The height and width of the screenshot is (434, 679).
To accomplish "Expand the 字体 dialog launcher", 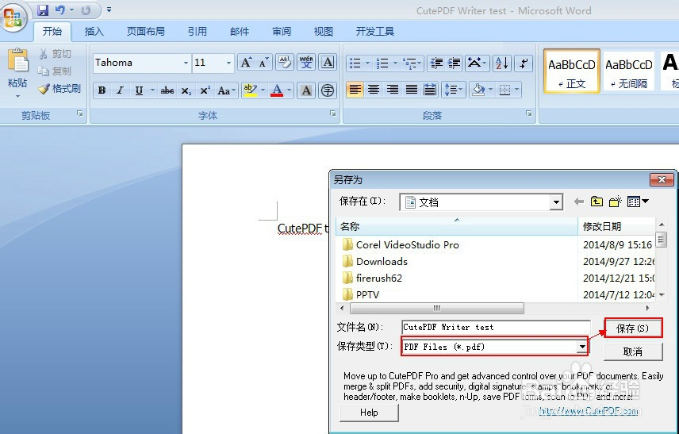I will click(x=333, y=113).
